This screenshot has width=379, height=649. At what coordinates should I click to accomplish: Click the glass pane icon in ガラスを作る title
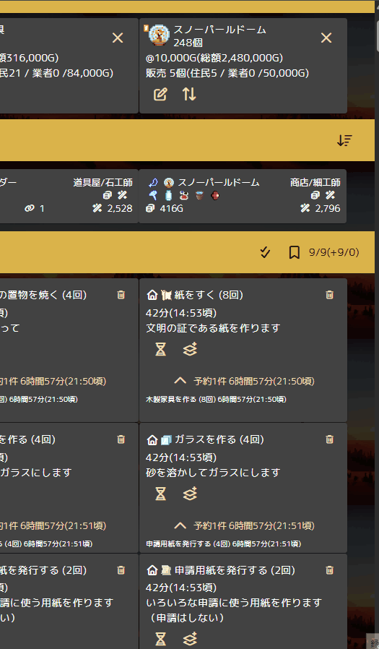[x=166, y=439]
